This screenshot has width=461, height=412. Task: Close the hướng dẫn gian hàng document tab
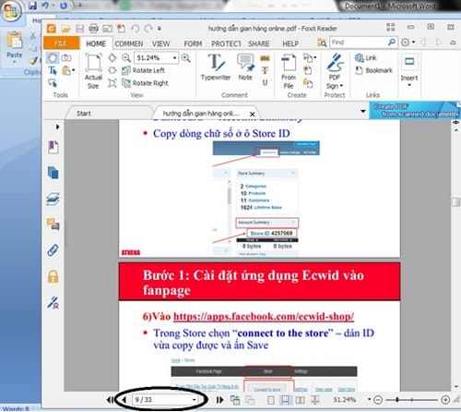click(253, 115)
